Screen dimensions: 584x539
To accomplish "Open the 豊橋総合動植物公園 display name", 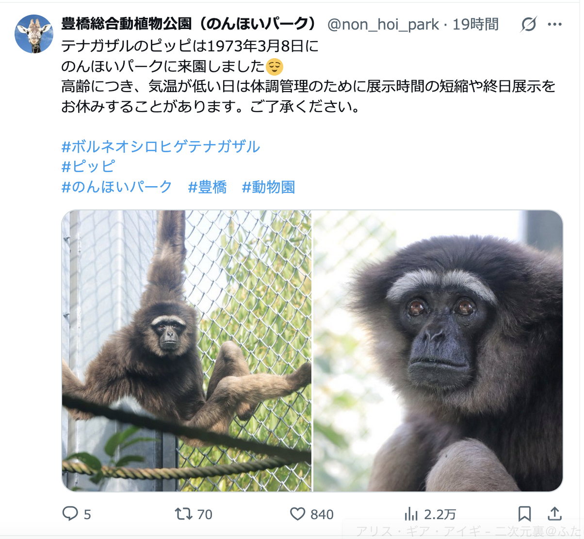I will 190,24.
